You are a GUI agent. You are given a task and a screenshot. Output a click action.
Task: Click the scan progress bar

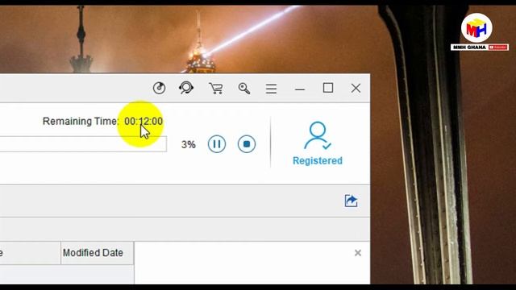pos(83,144)
